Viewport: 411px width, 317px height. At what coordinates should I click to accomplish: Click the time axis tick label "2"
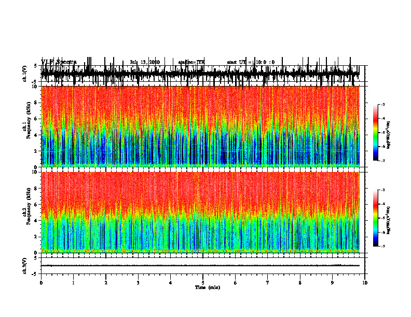tap(106, 283)
